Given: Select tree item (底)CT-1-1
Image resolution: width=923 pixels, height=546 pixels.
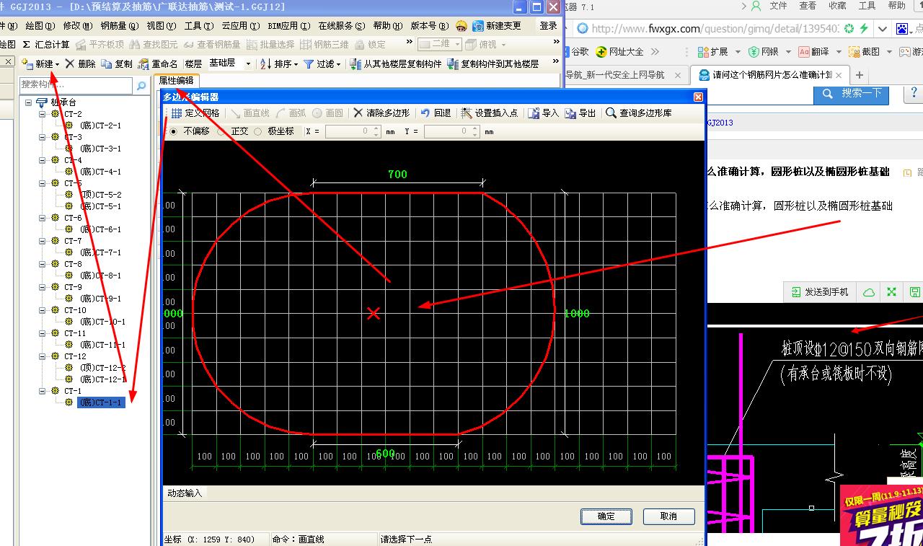Looking at the screenshot, I should (x=101, y=402).
